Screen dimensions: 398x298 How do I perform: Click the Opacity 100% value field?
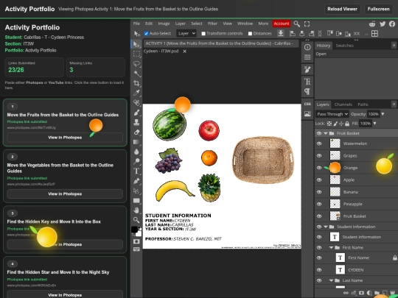[373, 114]
